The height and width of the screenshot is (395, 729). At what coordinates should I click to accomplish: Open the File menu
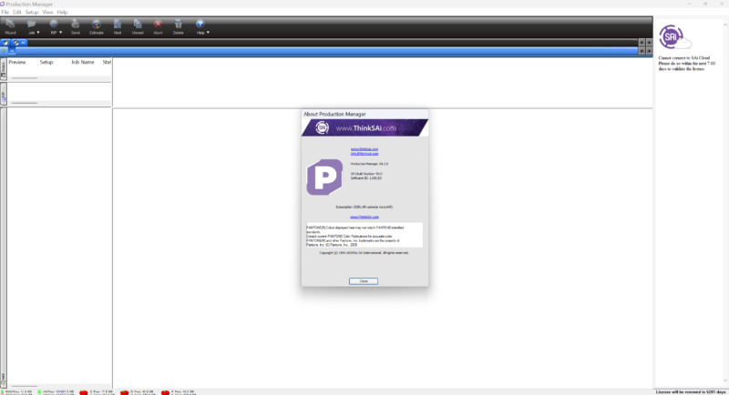5,12
